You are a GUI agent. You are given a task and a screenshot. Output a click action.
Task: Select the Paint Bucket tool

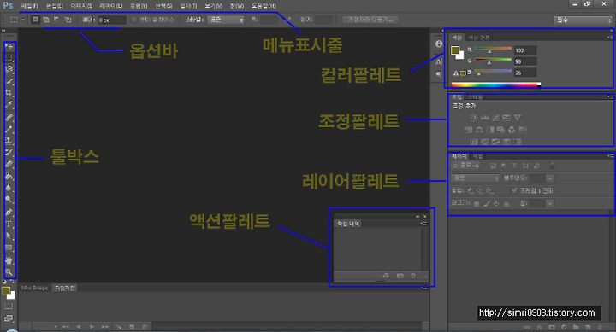(9, 176)
